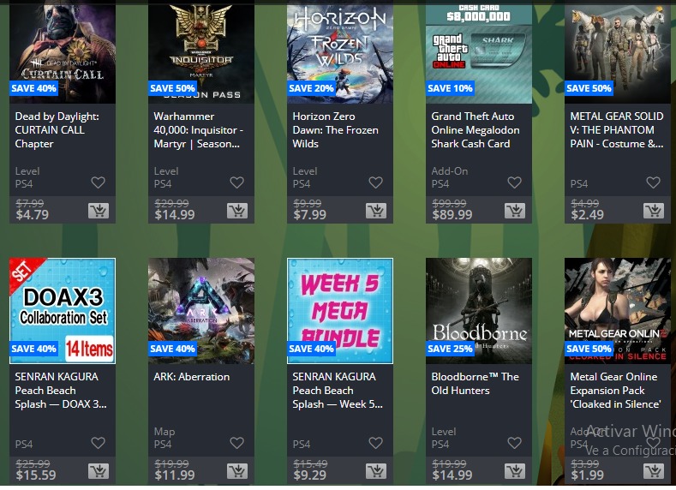Open the Bloodborne cover thumbnail

coord(479,311)
